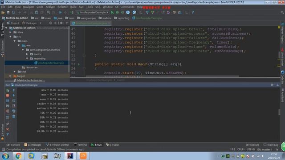The width and height of the screenshot is (285, 160).
Task: Click the Synchronize toolbar icon
Action: 13,12
